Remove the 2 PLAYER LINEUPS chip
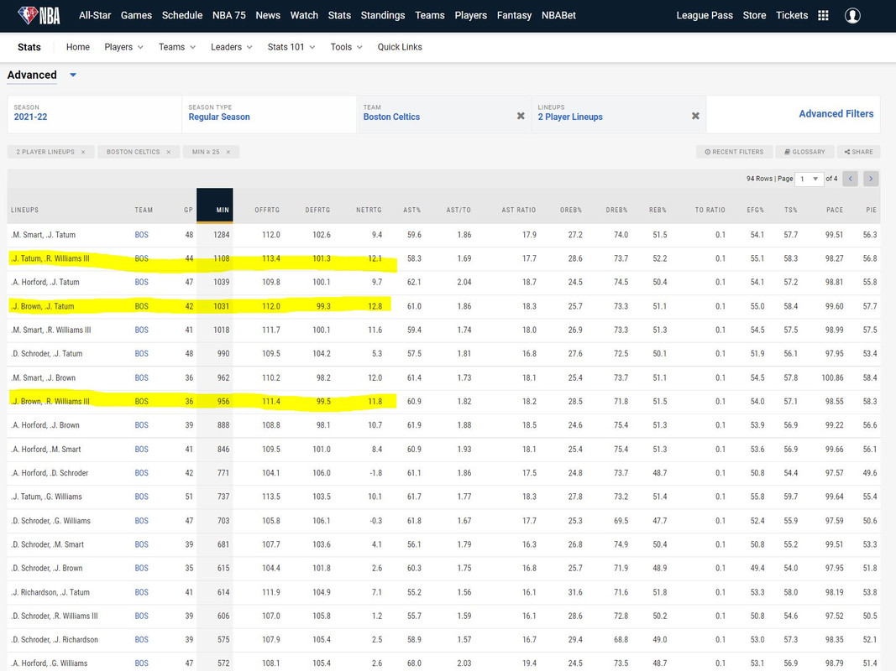The height and width of the screenshot is (671, 896). click(x=83, y=152)
